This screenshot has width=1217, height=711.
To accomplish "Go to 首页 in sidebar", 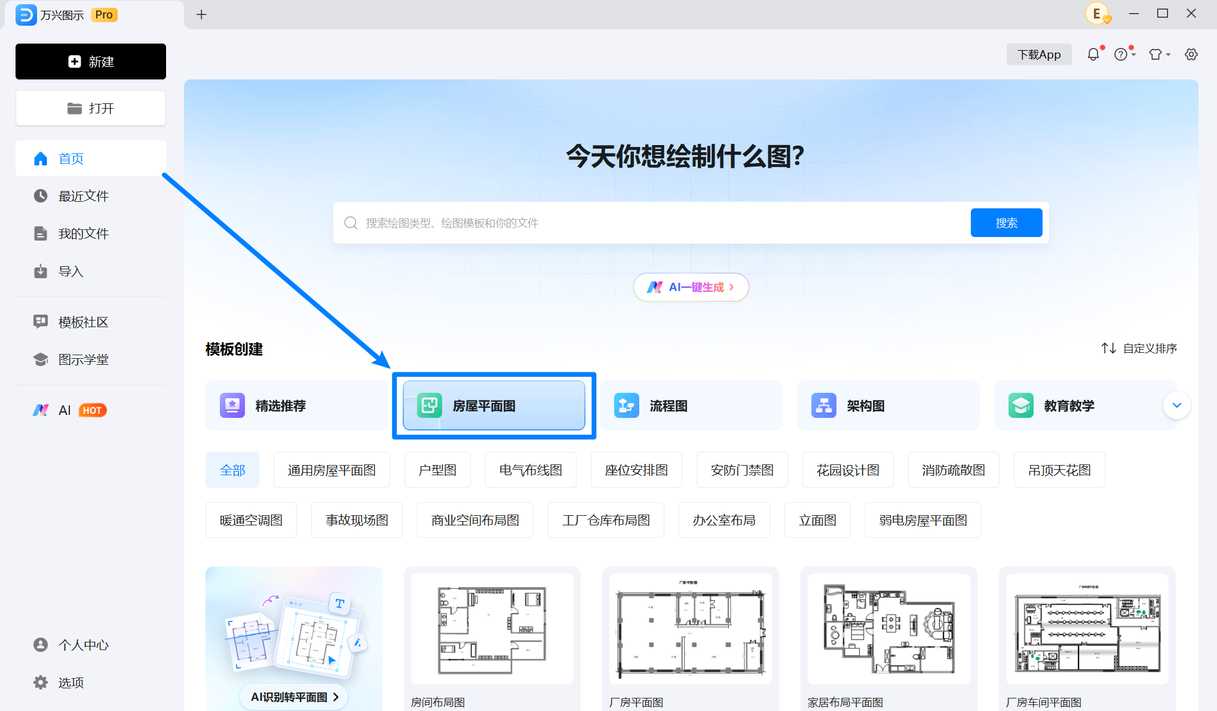I will 91,158.
